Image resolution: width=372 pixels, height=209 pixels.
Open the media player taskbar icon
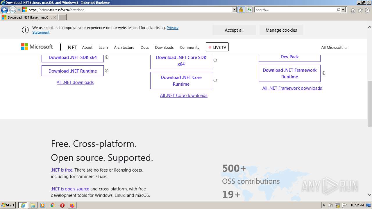coord(43,205)
